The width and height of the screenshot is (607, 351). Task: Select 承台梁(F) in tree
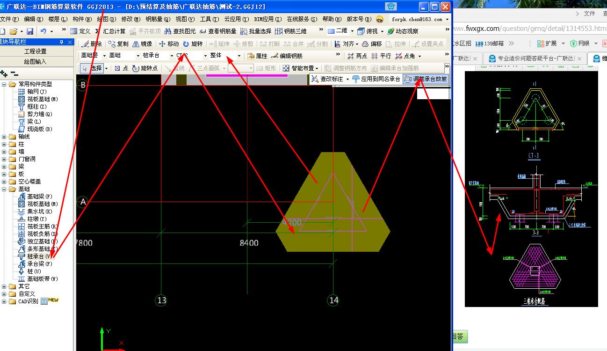36,264
